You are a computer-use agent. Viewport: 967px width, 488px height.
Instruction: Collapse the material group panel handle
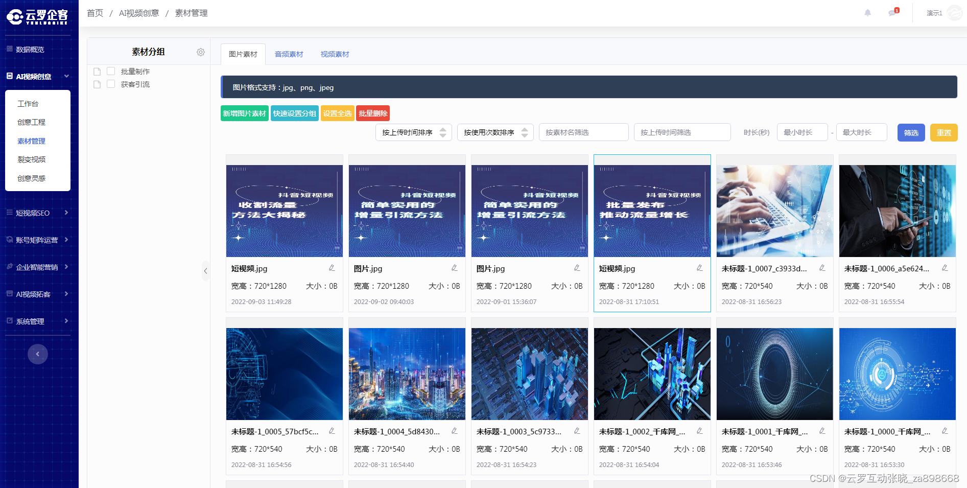pos(205,271)
